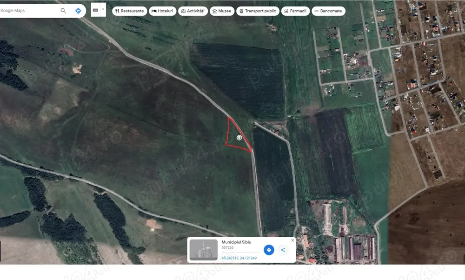Click the location pin inside red plot
This screenshot has height=280, width=465.
(x=239, y=137)
